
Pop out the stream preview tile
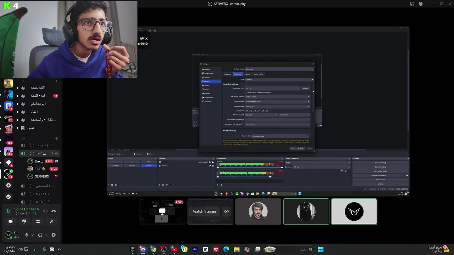click(227, 212)
